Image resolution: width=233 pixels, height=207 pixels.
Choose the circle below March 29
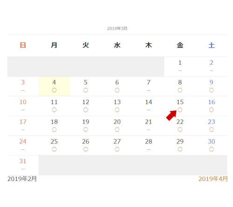pyautogui.click(x=180, y=149)
